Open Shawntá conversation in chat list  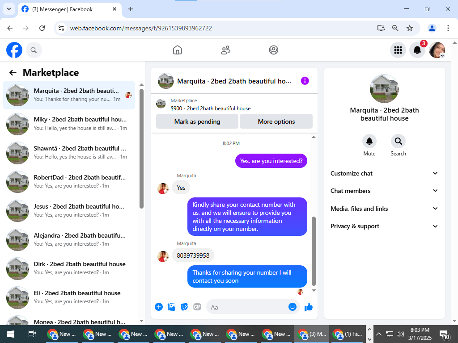click(69, 153)
